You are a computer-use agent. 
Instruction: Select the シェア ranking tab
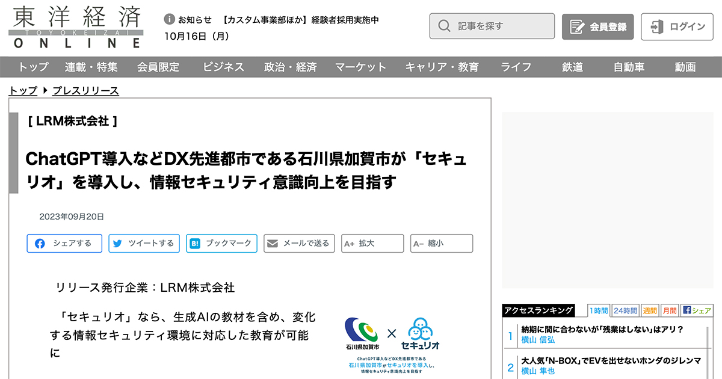[x=697, y=310]
